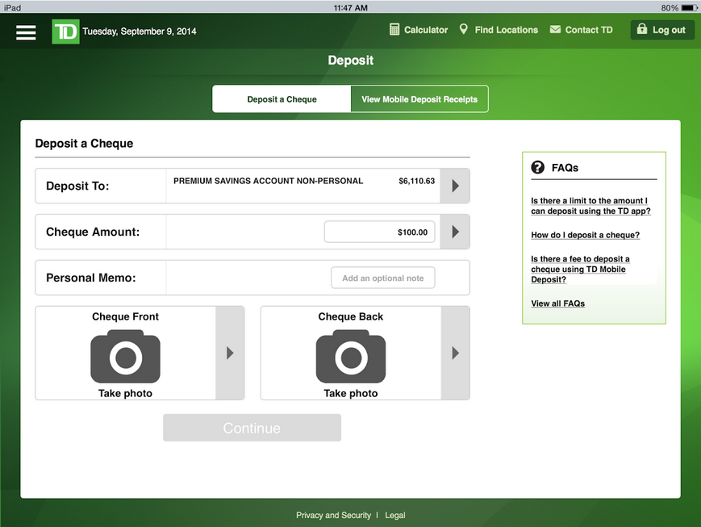Click the Personal Memo optional note field
The height and width of the screenshot is (527, 701).
tap(383, 278)
